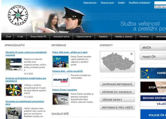Screen dimensions: 166x119
Task: Click the INFORMACE PRO OBĚTI button
Action: pyautogui.click(x=117, y=108)
